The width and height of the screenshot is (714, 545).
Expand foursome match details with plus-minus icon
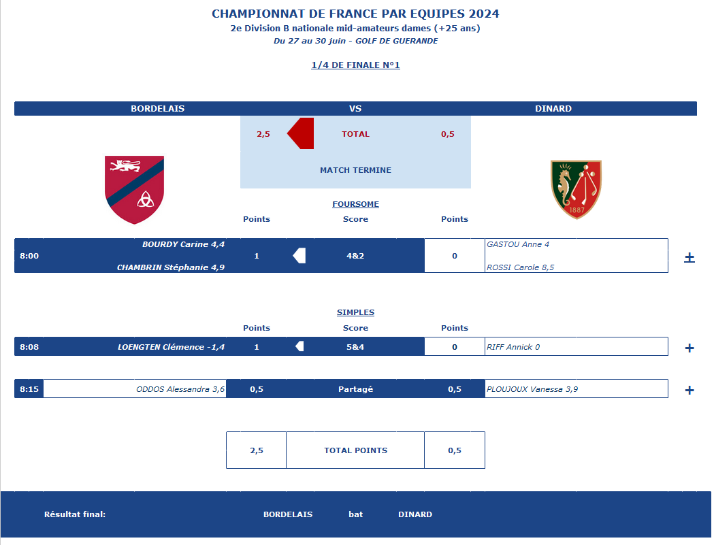click(x=689, y=258)
